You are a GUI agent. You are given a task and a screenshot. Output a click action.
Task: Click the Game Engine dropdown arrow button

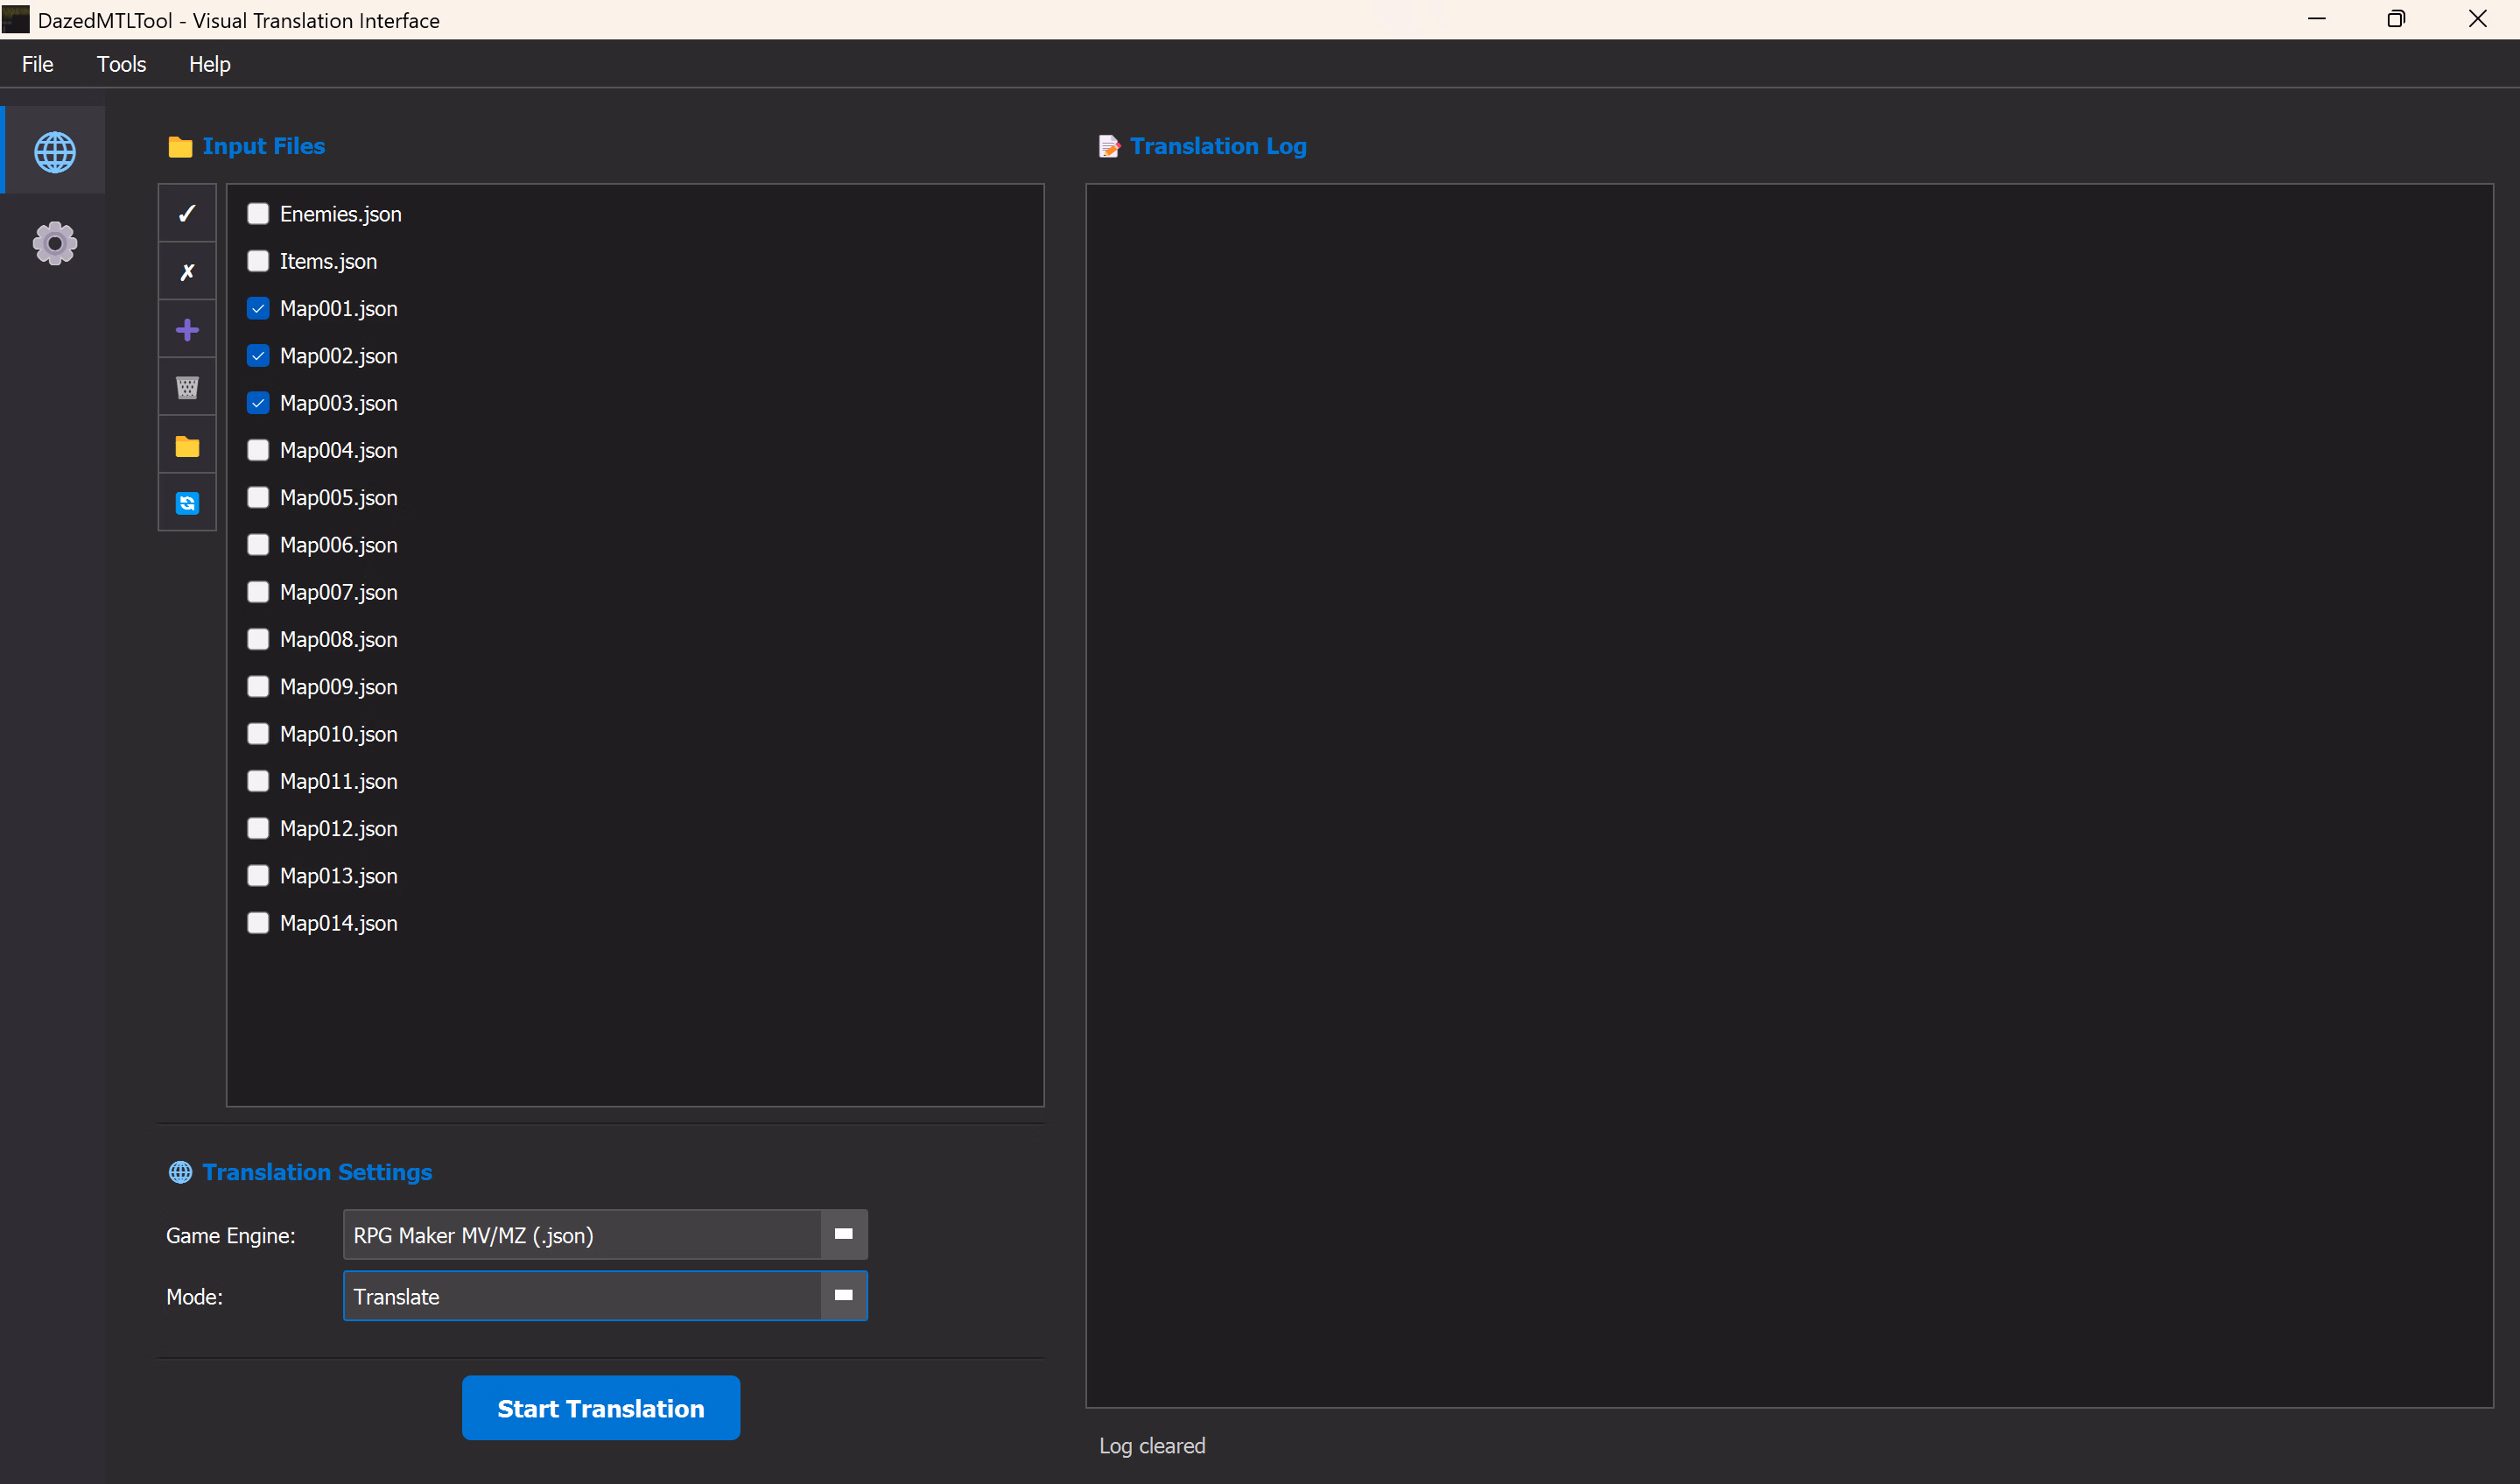click(x=843, y=1235)
